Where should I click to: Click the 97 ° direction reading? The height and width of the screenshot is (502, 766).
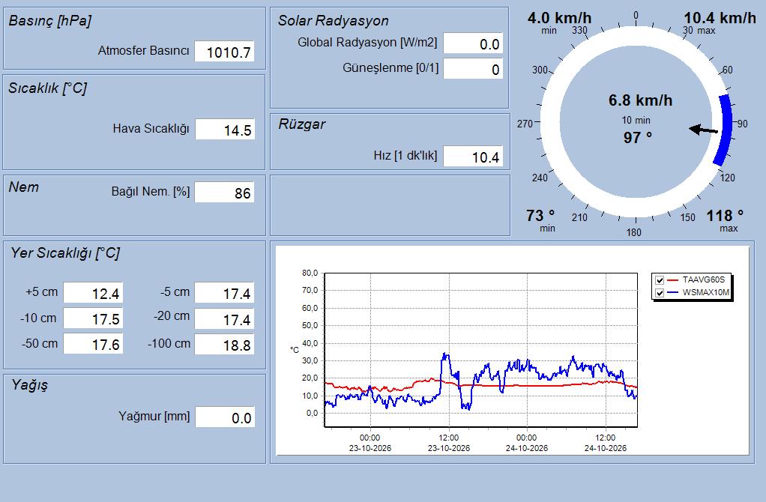click(x=638, y=138)
